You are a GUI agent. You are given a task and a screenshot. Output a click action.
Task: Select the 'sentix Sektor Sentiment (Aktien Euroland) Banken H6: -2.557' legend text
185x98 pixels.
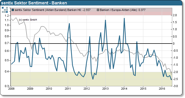(x=53, y=10)
